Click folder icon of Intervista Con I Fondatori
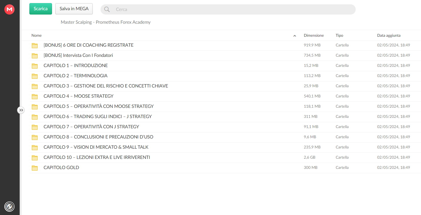This screenshot has width=421, height=215. click(x=35, y=56)
